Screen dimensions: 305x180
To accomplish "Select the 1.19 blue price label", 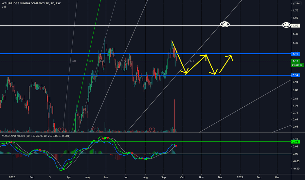I will coord(295,54).
